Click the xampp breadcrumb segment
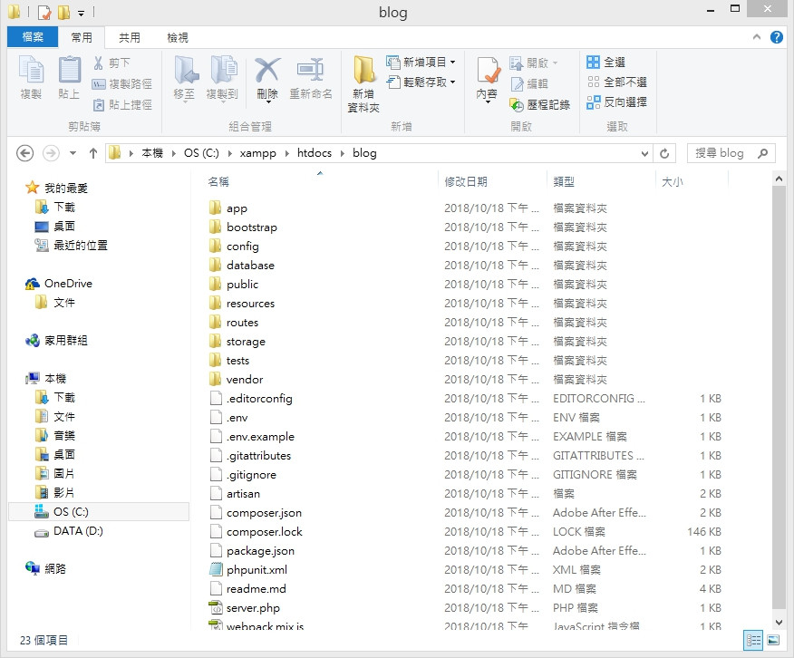The width and height of the screenshot is (794, 658). [x=257, y=153]
